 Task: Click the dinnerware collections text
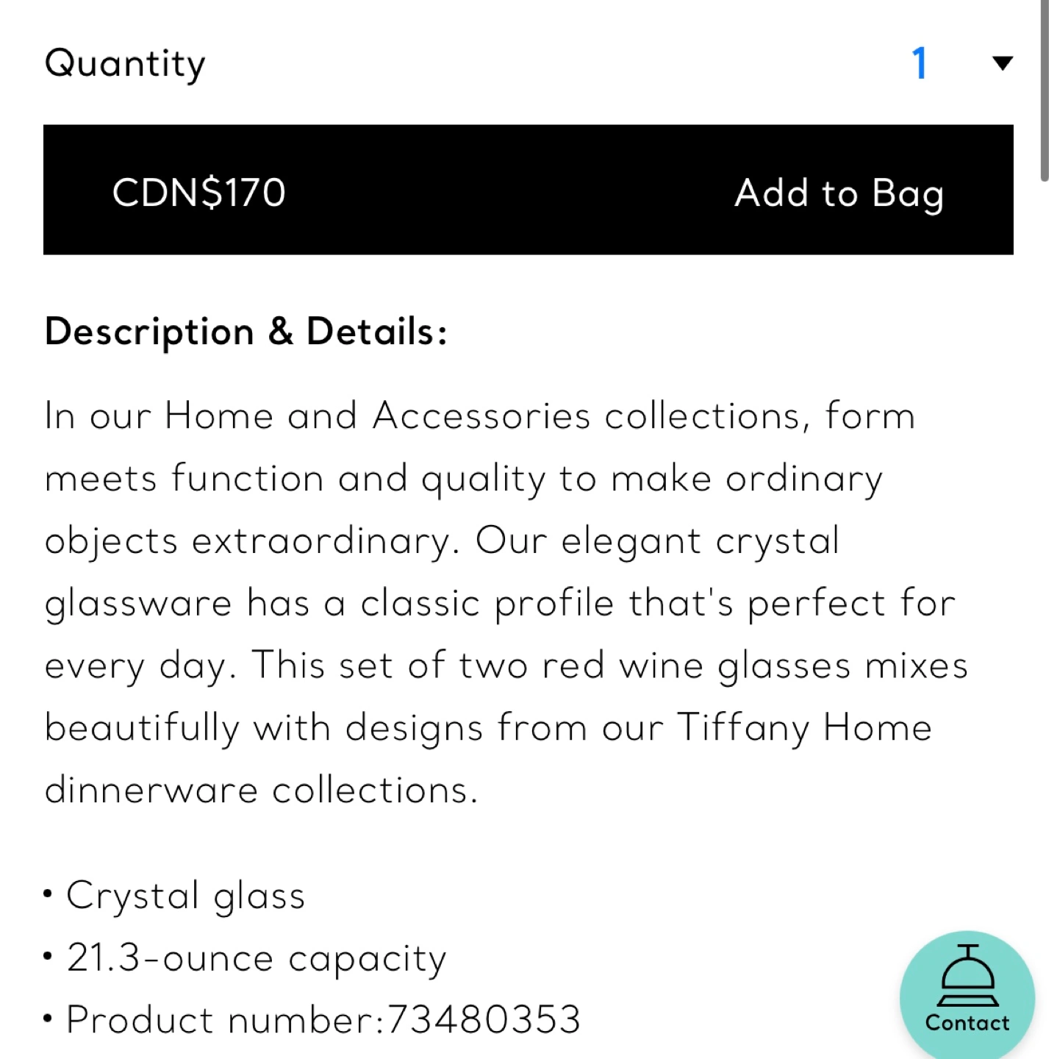coord(262,791)
